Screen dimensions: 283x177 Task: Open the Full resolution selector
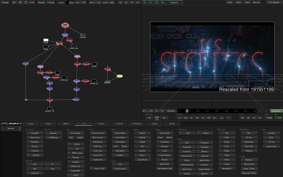[279, 118]
